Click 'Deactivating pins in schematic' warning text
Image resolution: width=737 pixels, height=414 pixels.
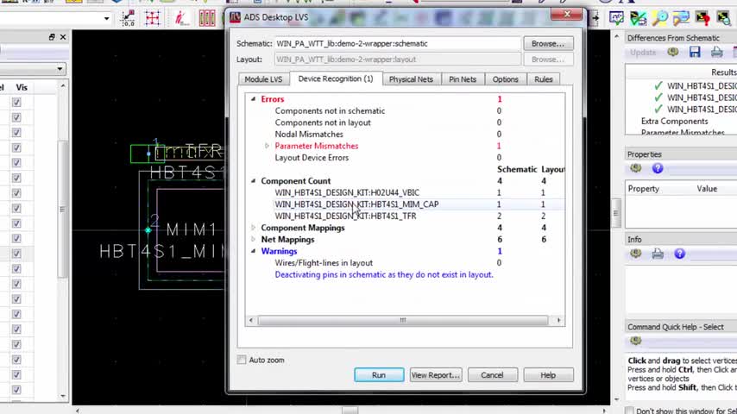[384, 274]
